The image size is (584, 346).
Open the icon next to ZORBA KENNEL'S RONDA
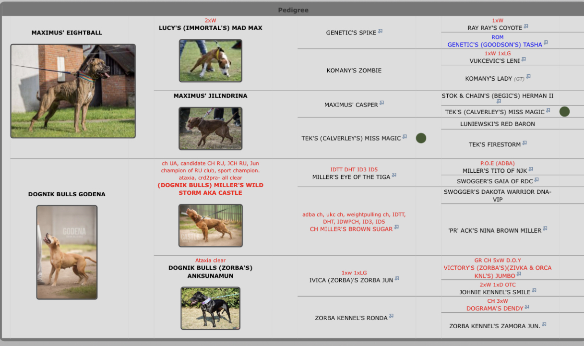click(391, 316)
